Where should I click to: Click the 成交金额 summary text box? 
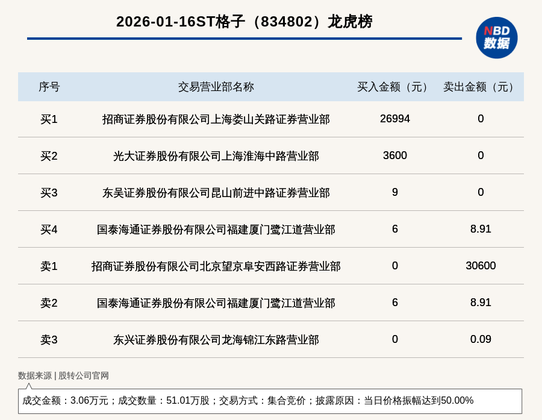coord(270,401)
